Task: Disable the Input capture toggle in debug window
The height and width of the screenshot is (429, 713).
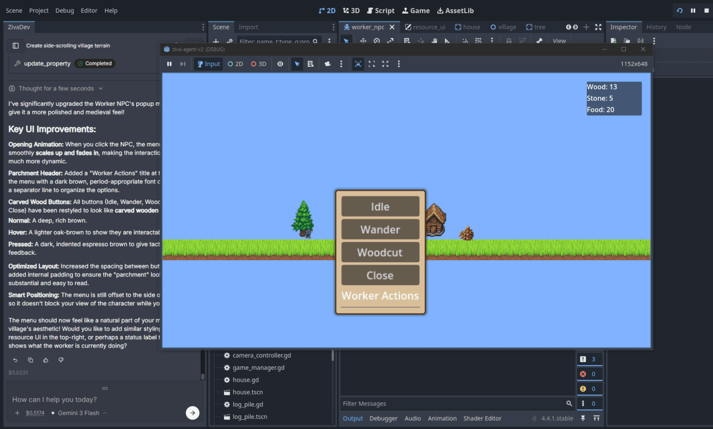Action: (208, 64)
